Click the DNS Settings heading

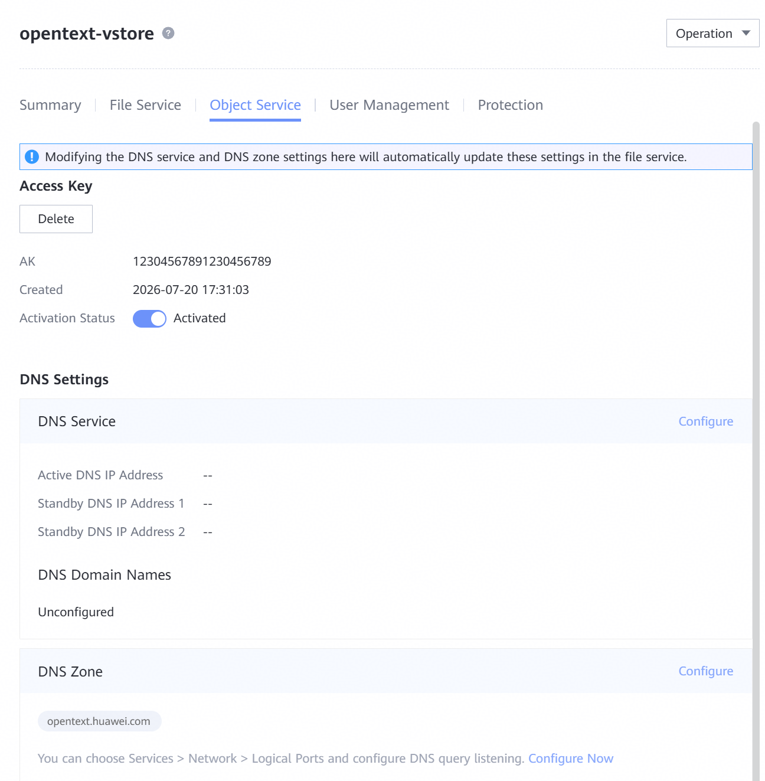point(64,380)
